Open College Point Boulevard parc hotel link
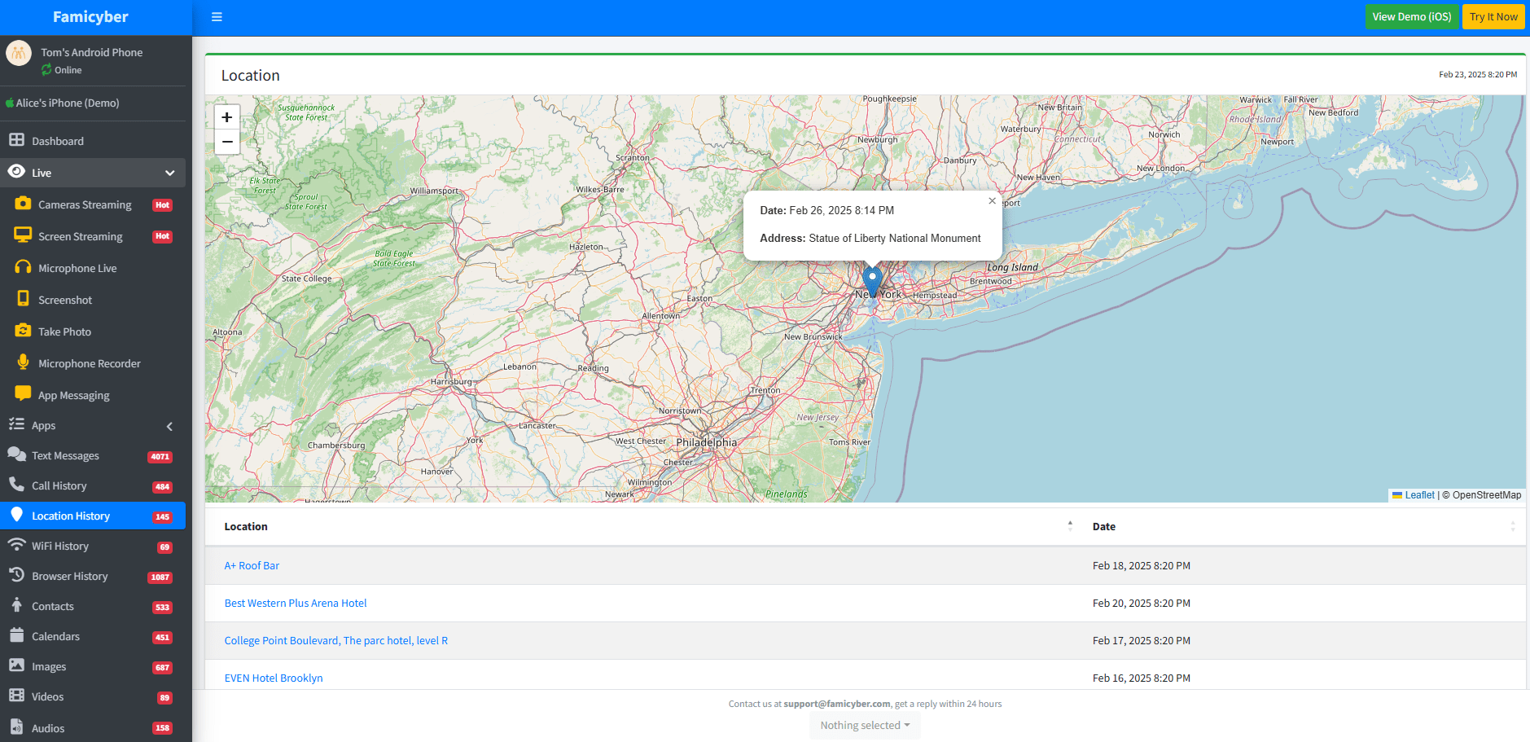Viewport: 1530px width, 742px height. point(336,640)
